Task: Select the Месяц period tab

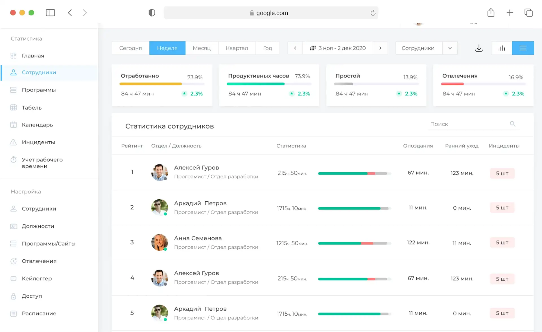Action: click(202, 48)
